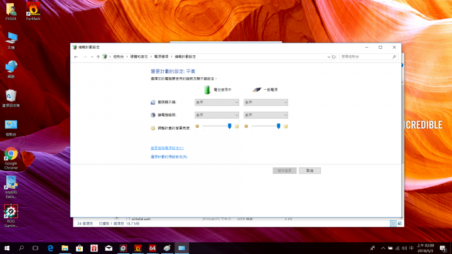Go up one level with Up arrow
Screen dimensions: 452x254
98,56
